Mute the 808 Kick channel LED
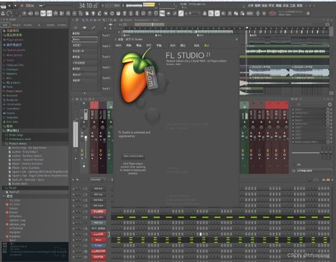This screenshot has height=262, width=336. pos(73,189)
